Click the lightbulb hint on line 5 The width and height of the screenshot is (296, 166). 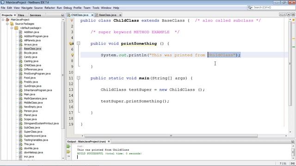pyautogui.click(x=71, y=43)
